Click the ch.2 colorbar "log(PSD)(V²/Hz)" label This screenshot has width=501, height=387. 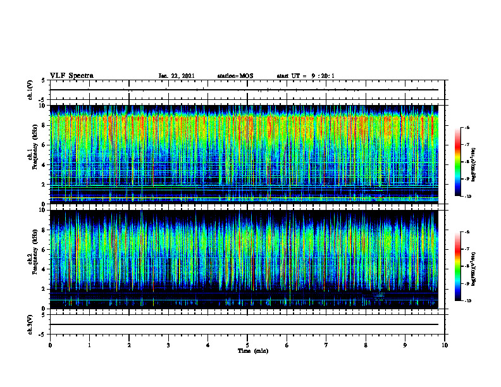474,269
